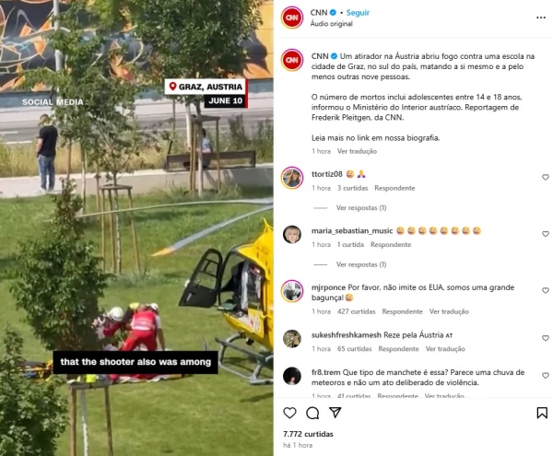Expand replies under maria_sebastian_music's comment
Viewport: 553px width, 456px height.
(361, 264)
